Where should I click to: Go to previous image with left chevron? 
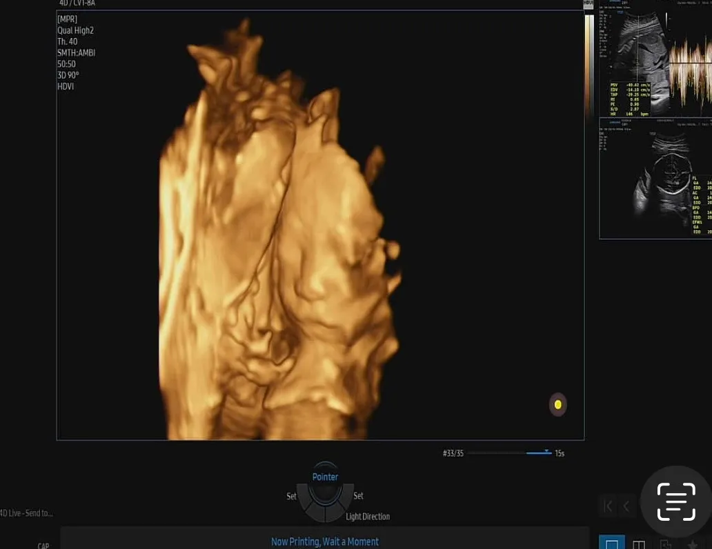tap(626, 506)
